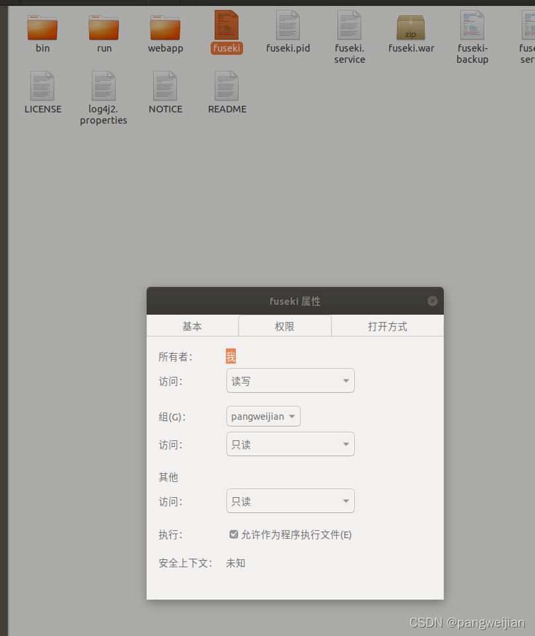Switch to the 打开方式 tab

(x=387, y=325)
